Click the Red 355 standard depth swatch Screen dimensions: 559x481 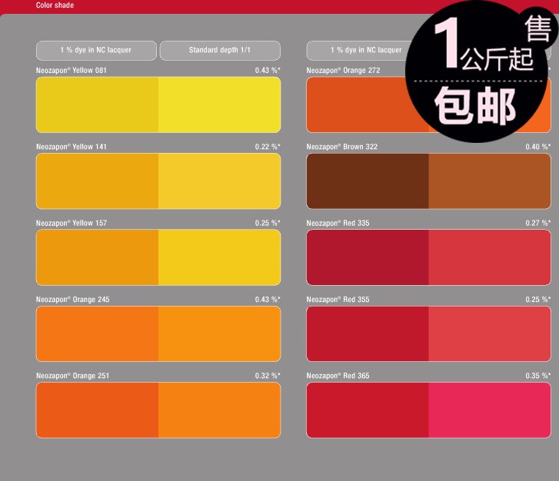tap(490, 333)
